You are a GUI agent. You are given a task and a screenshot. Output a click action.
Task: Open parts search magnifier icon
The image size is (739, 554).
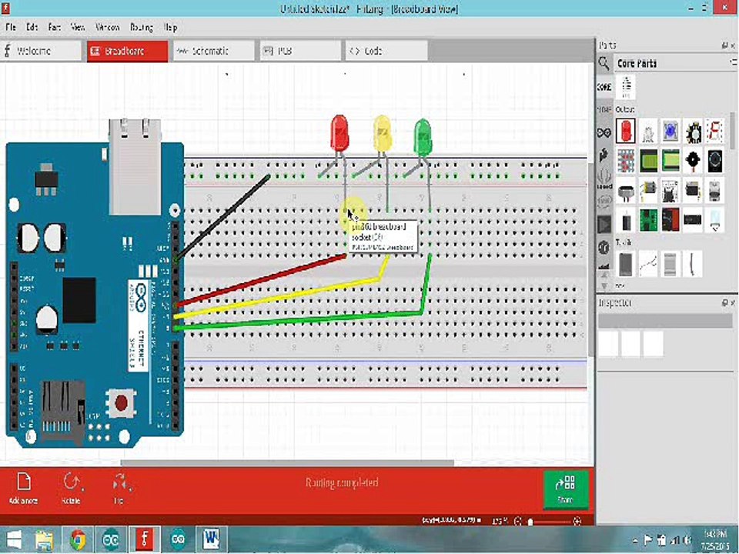[x=604, y=63]
